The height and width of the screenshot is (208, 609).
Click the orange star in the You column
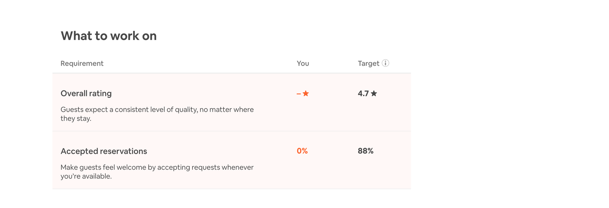306,93
